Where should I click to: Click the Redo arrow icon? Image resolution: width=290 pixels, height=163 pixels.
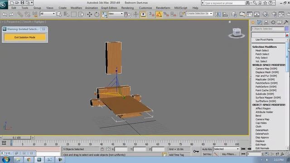coord(11,14)
